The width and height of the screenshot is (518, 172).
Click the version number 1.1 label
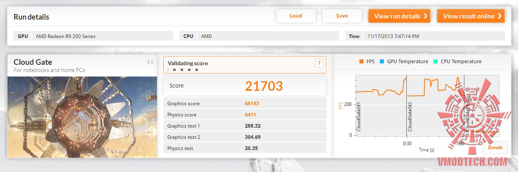[x=150, y=62]
